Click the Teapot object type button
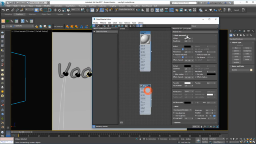Image resolution: width=256 pixels, height=144 pixels. 236,60
